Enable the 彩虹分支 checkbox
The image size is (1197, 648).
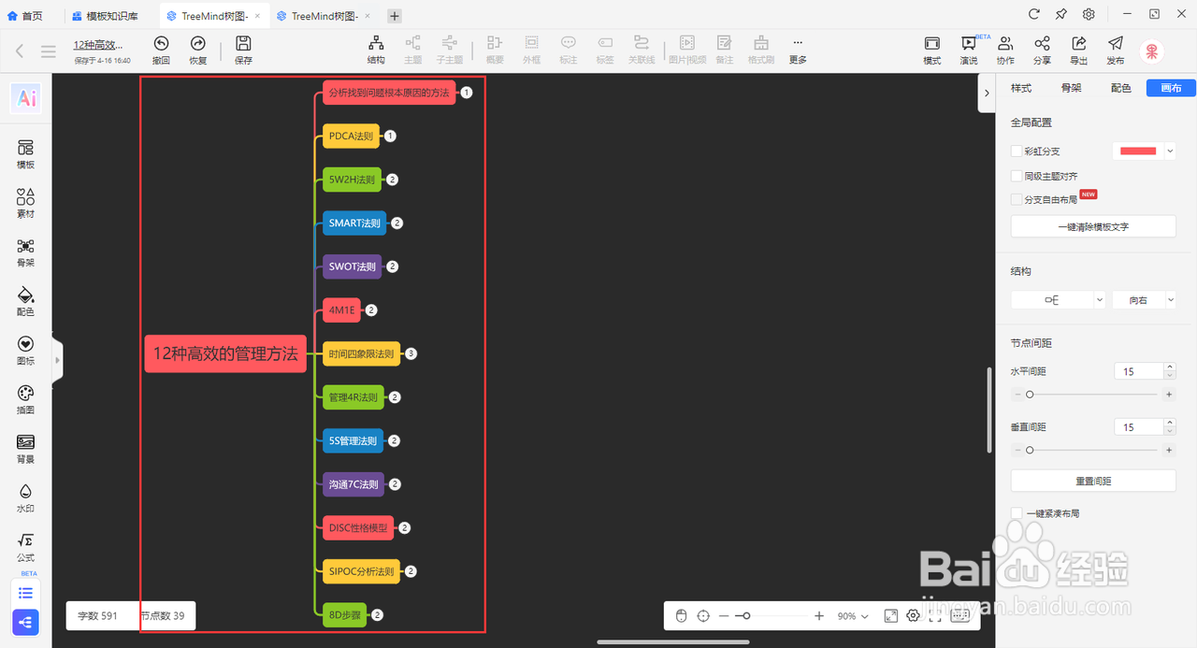click(1017, 151)
